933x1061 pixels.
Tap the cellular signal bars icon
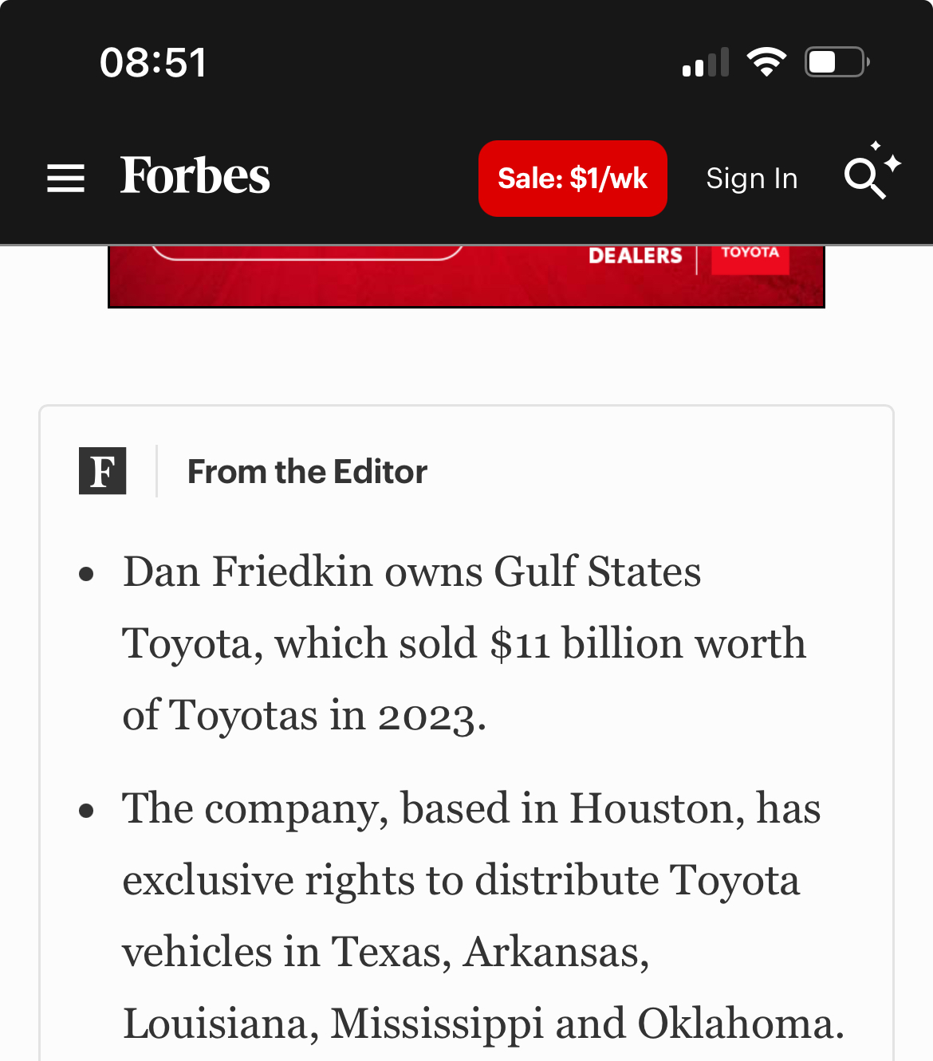pyautogui.click(x=706, y=63)
